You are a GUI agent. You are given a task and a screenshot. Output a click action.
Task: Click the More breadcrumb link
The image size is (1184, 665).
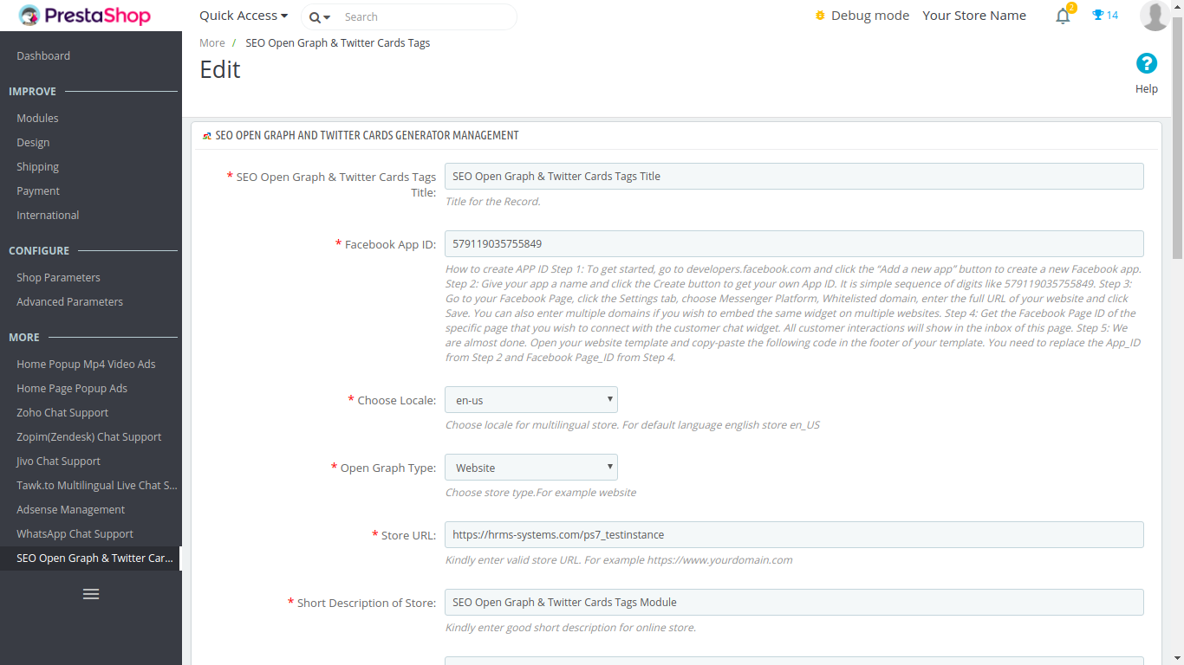pyautogui.click(x=211, y=42)
